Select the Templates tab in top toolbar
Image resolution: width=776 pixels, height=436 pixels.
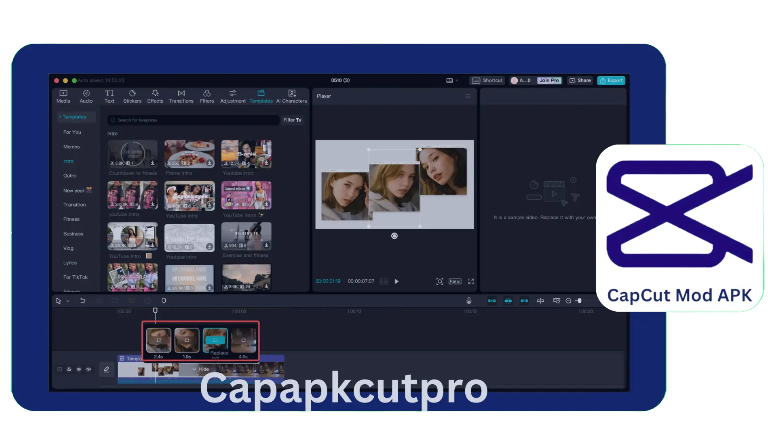(x=261, y=96)
